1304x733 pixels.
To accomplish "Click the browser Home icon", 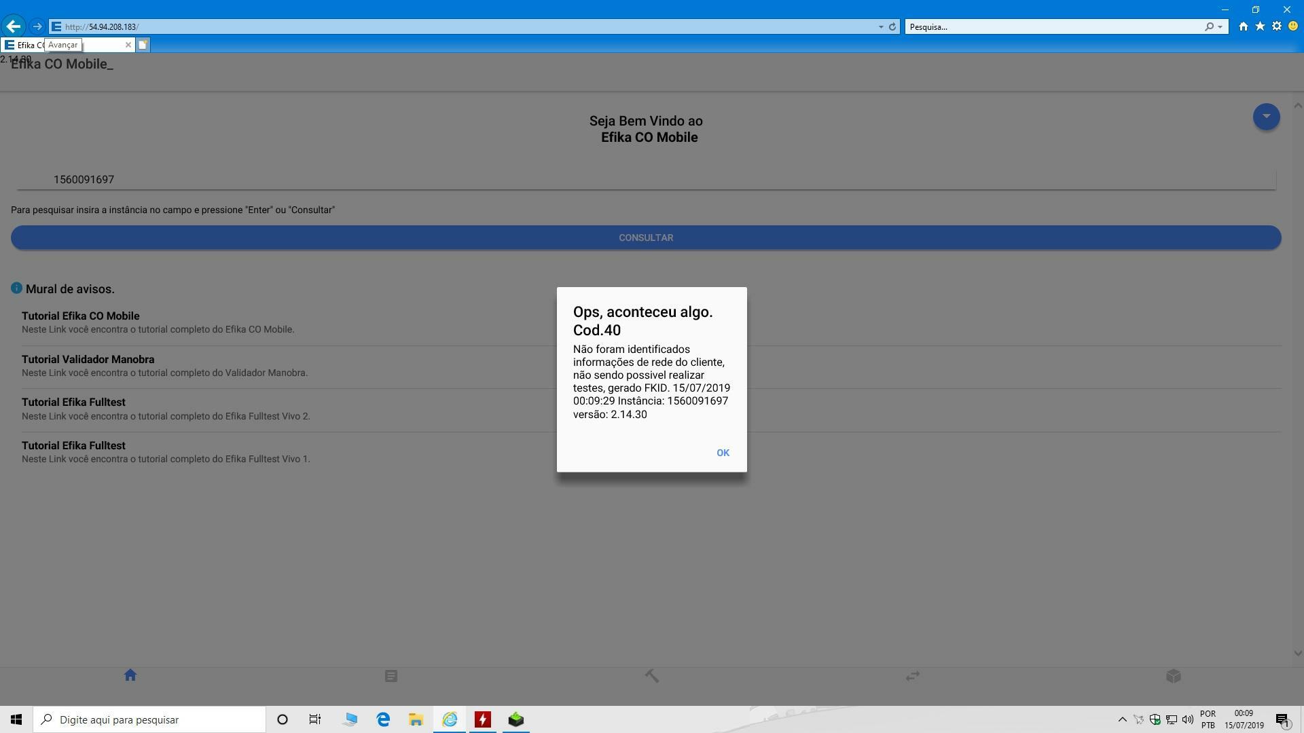I will tap(1243, 26).
